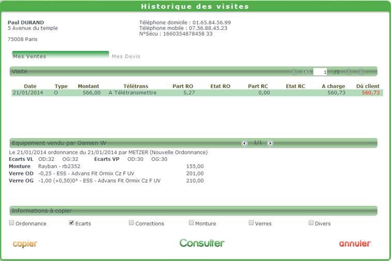391x261 pixels.
Task: Go to previous page in Visite pager
Action: click(306, 72)
